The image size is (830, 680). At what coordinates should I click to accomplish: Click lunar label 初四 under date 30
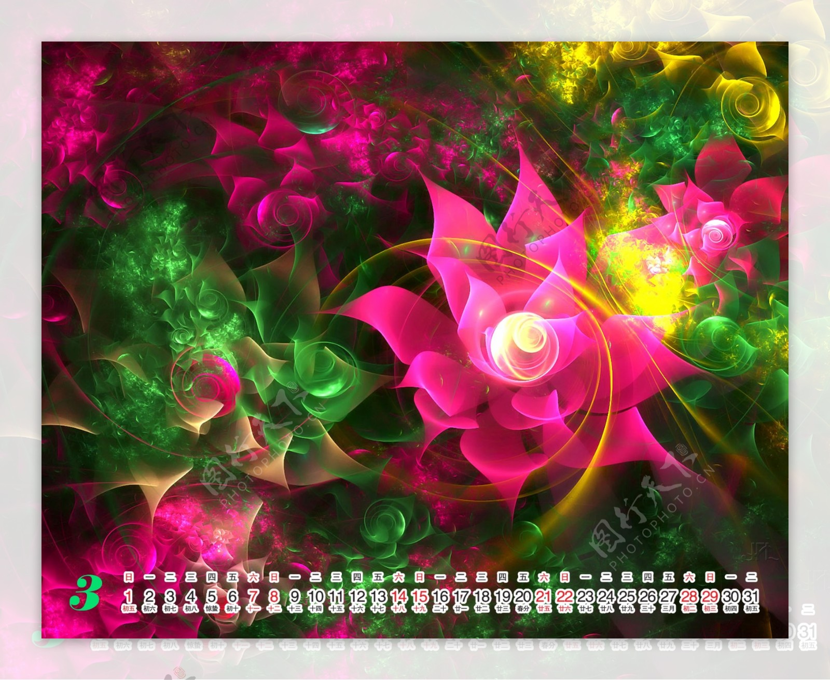click(730, 608)
